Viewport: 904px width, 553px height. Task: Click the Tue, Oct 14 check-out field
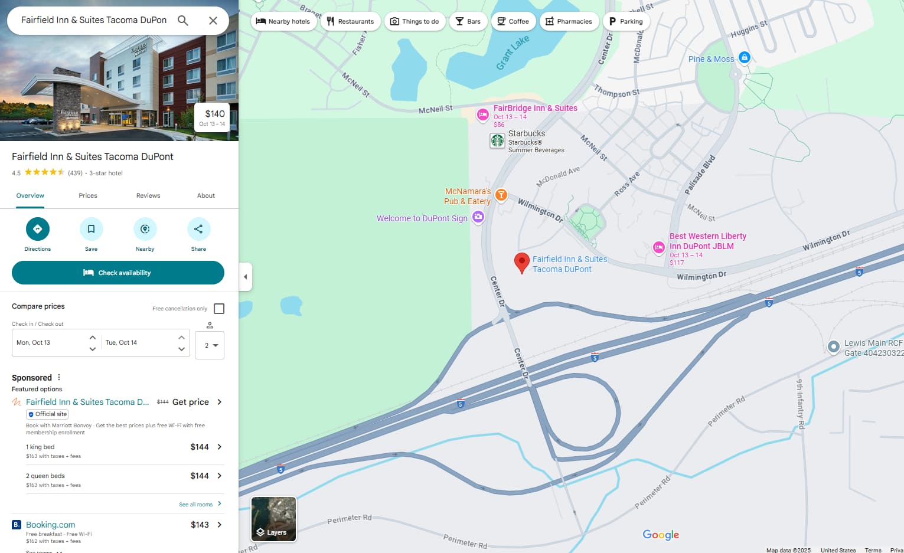pyautogui.click(x=138, y=343)
